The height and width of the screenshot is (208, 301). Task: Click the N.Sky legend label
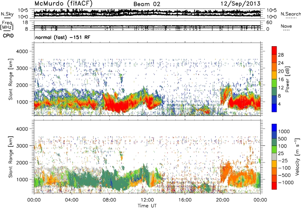pyautogui.click(x=7, y=14)
